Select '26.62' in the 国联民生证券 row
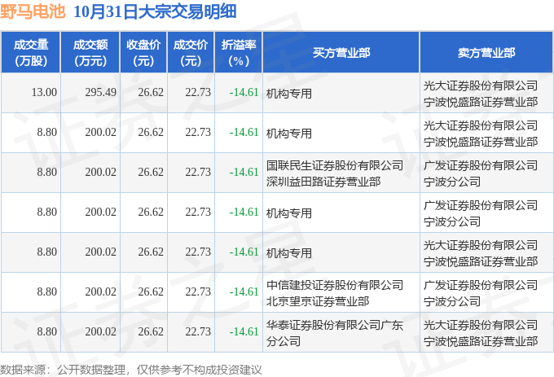 point(151,173)
